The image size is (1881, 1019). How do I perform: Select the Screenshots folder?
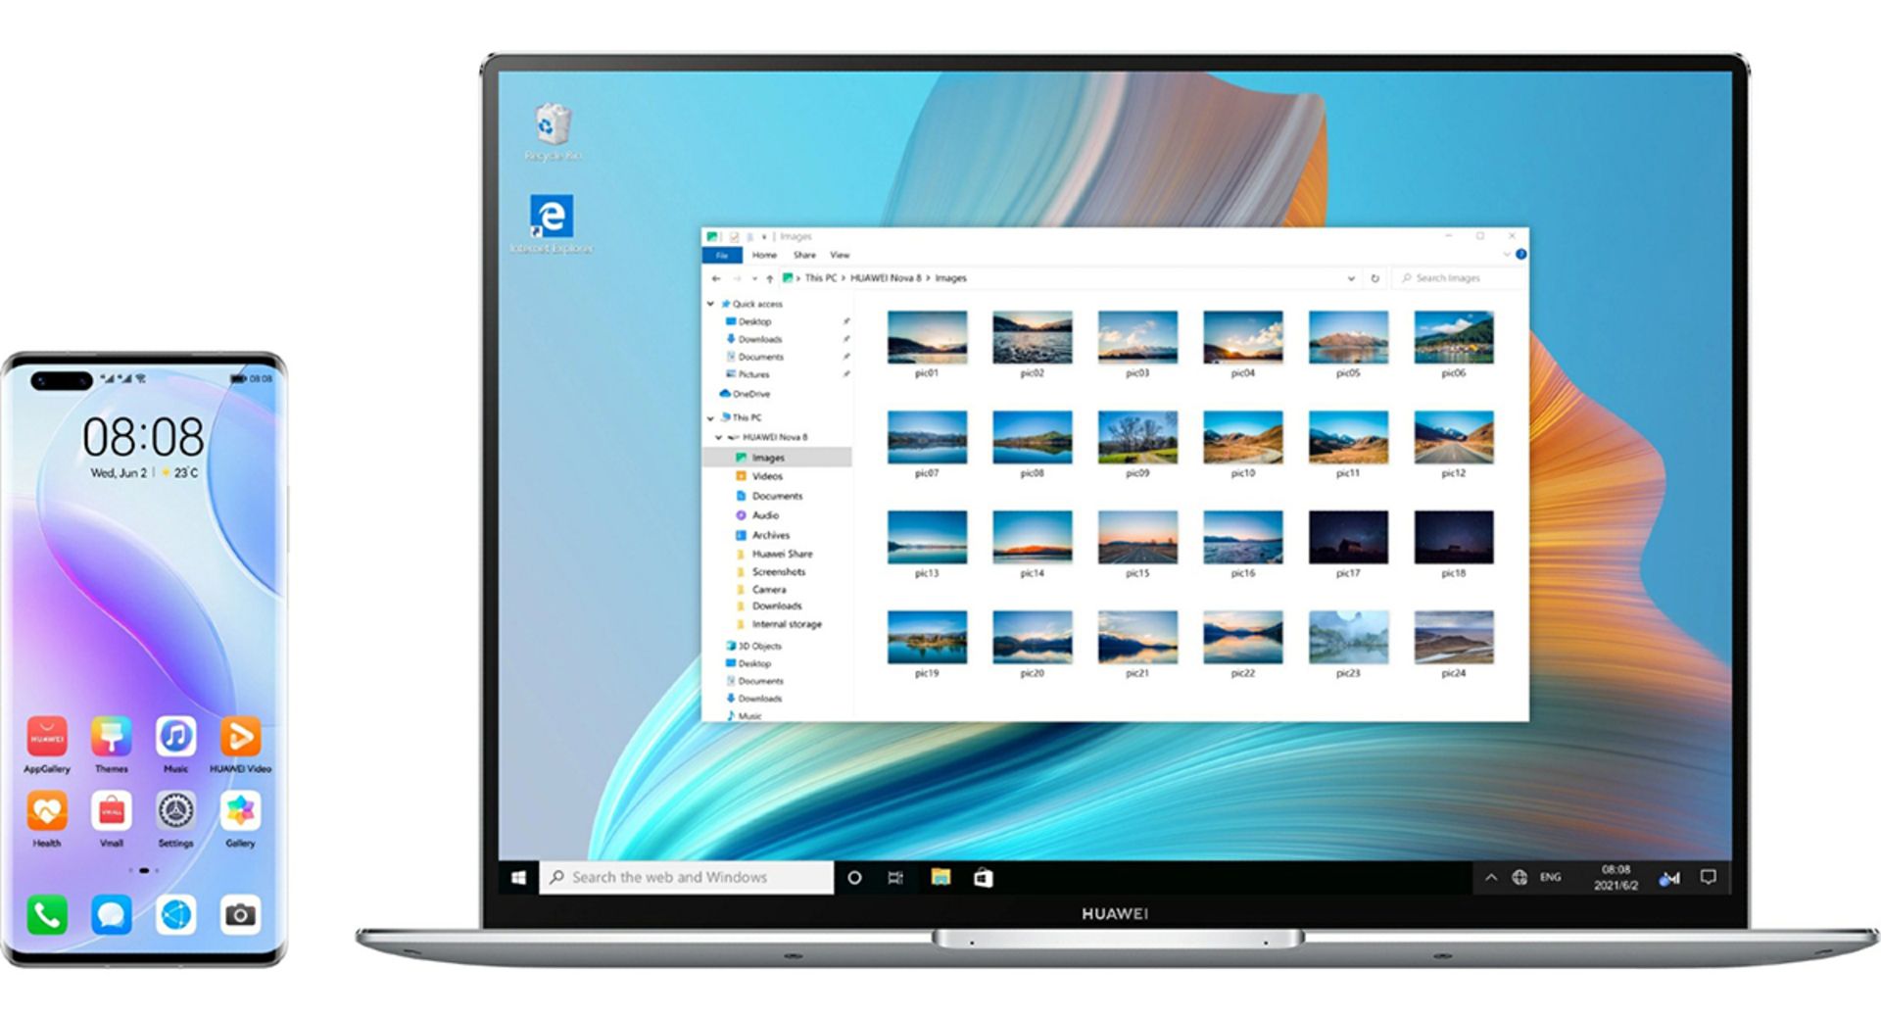pos(770,571)
